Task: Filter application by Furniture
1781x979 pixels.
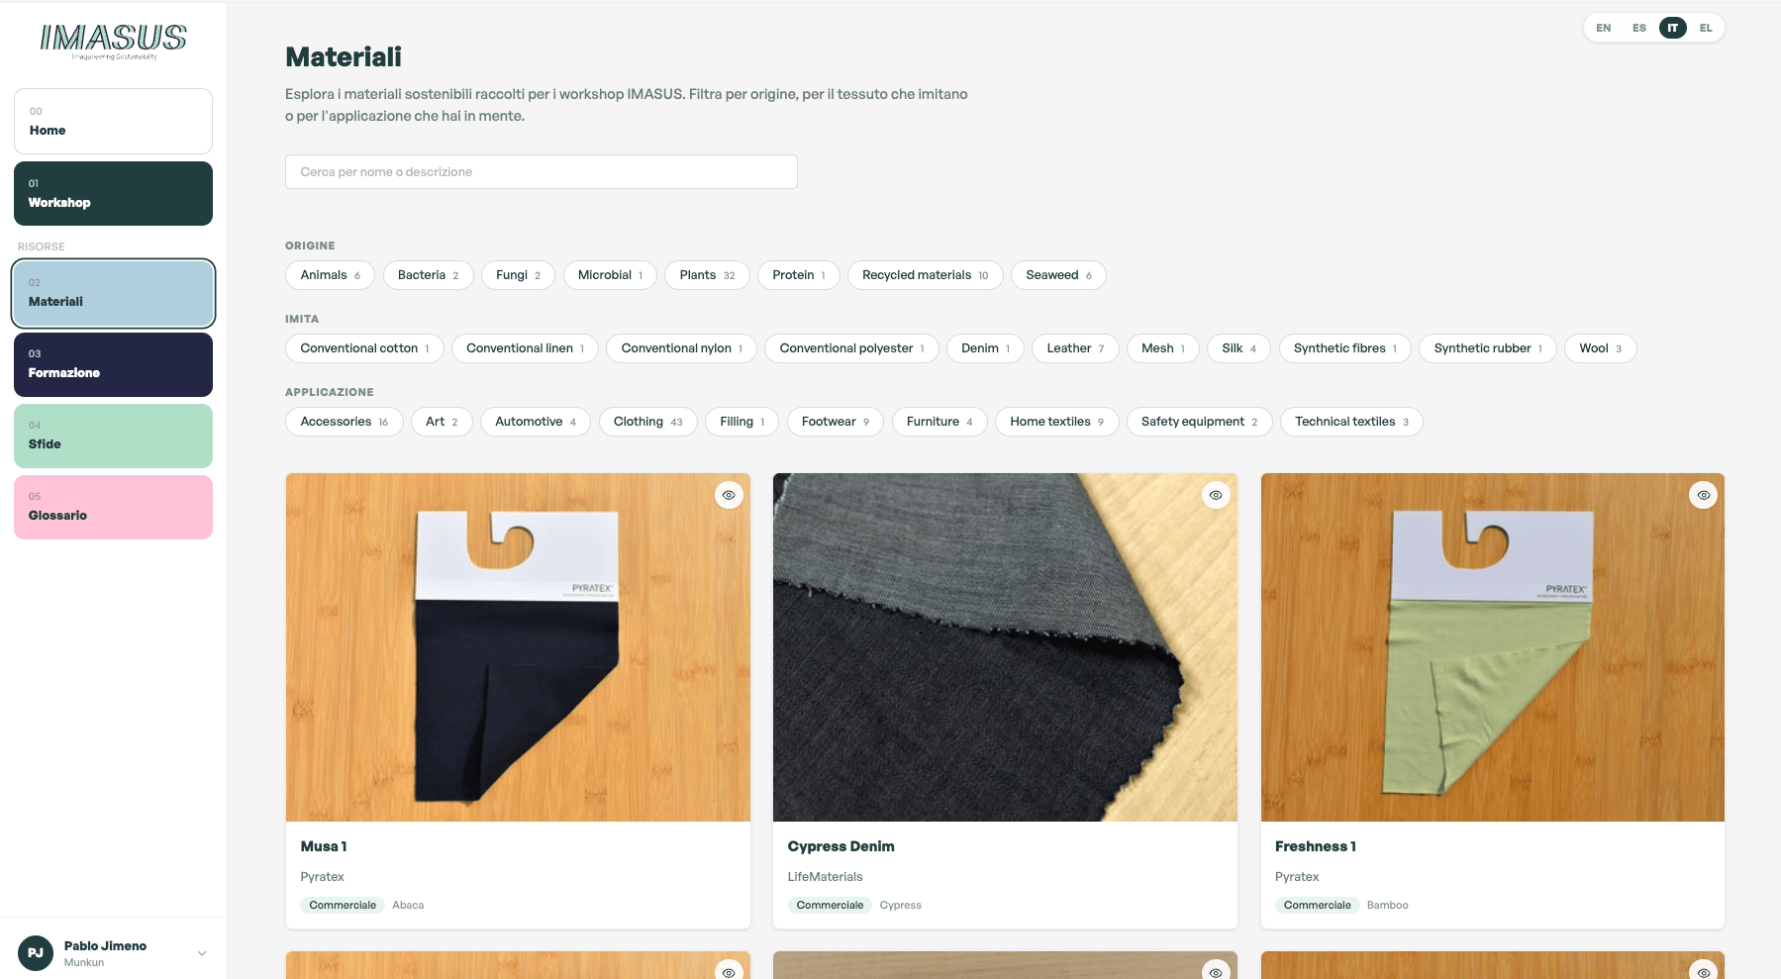Action: [940, 422]
